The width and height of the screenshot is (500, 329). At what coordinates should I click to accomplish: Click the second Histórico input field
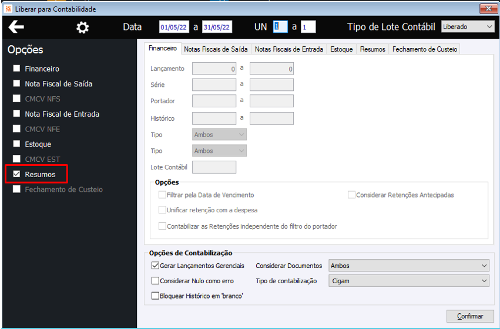pyautogui.click(x=271, y=118)
